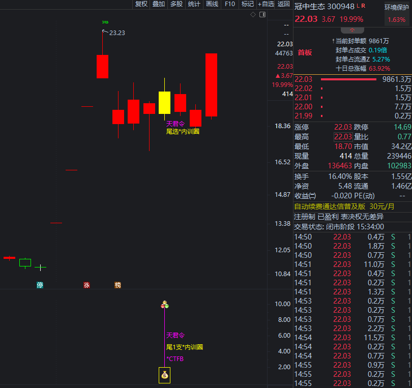
Task: Click the red 张 marker icon
Action: coord(86,285)
